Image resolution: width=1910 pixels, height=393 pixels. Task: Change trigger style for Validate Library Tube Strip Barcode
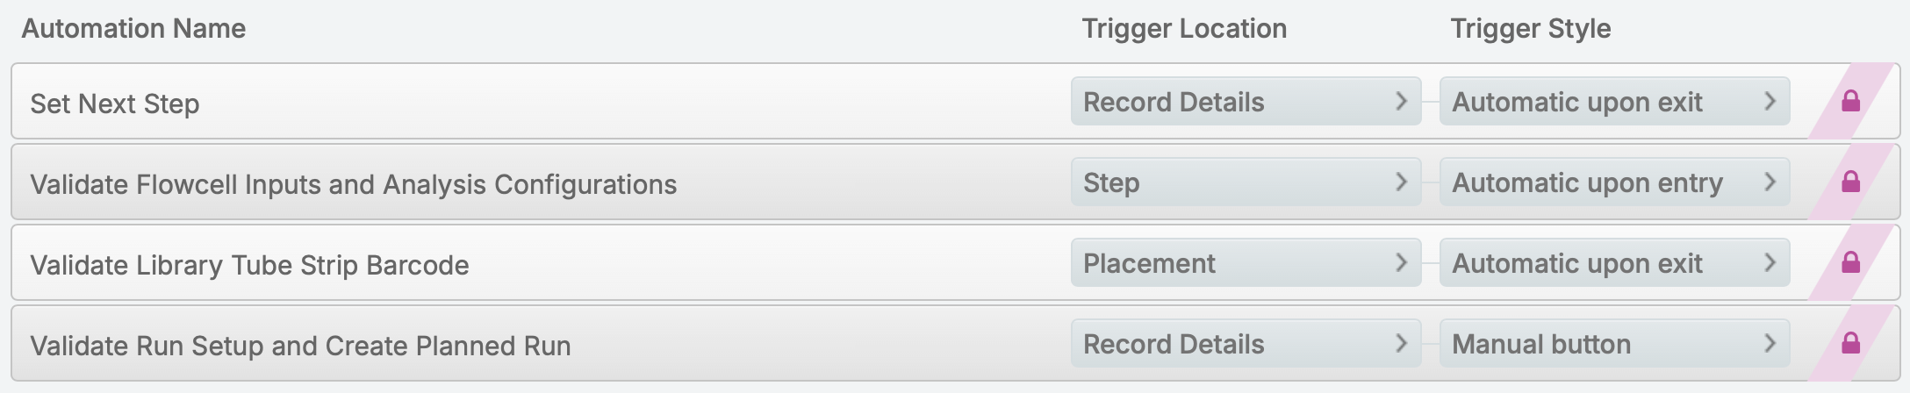pos(1613,263)
